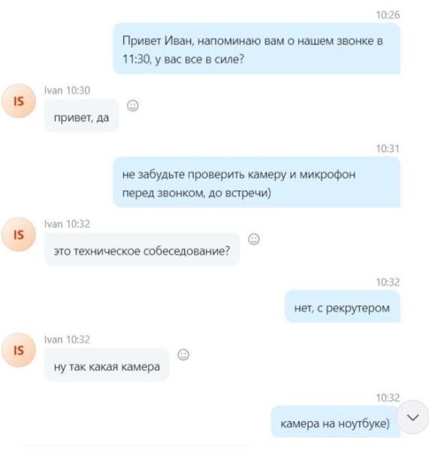Click "Ivan 10:32" label above interview question
This screenshot has height=454, width=429.
(x=67, y=224)
